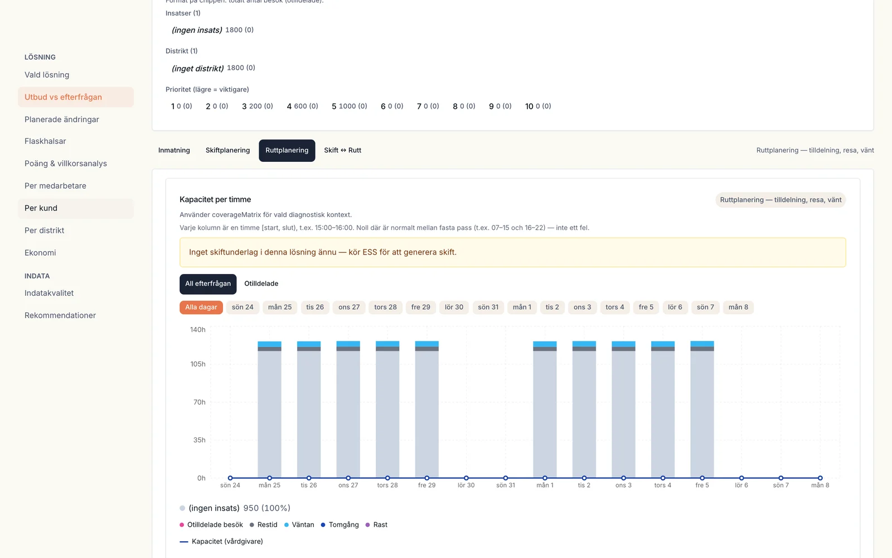Screen dimensions: 892x558
Task: Click the Kapacitet per timme heading
Action: (x=215, y=200)
